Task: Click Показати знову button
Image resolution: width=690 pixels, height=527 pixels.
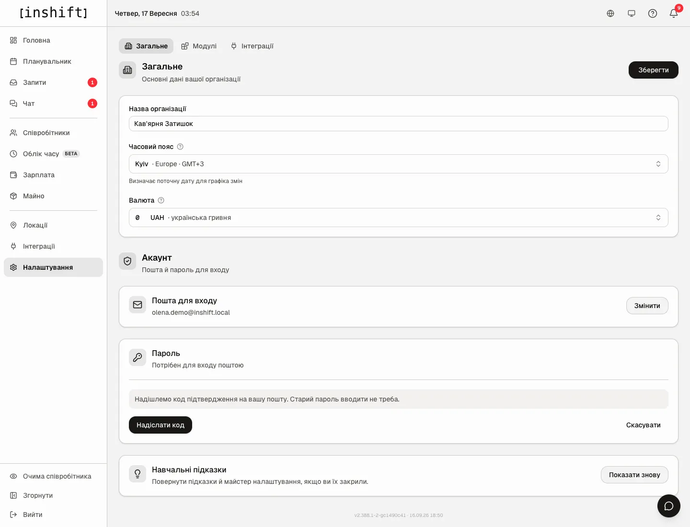Action: point(634,475)
